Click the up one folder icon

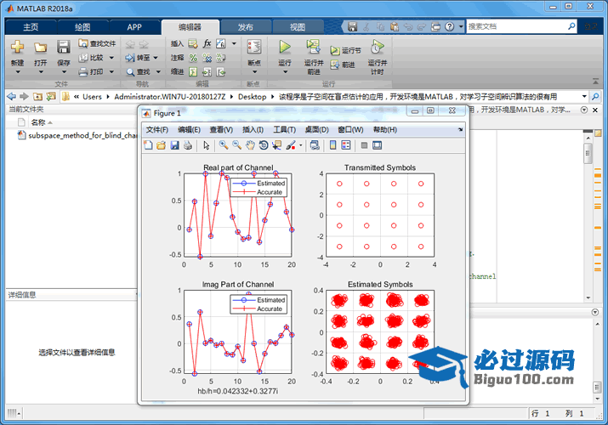tap(37, 96)
